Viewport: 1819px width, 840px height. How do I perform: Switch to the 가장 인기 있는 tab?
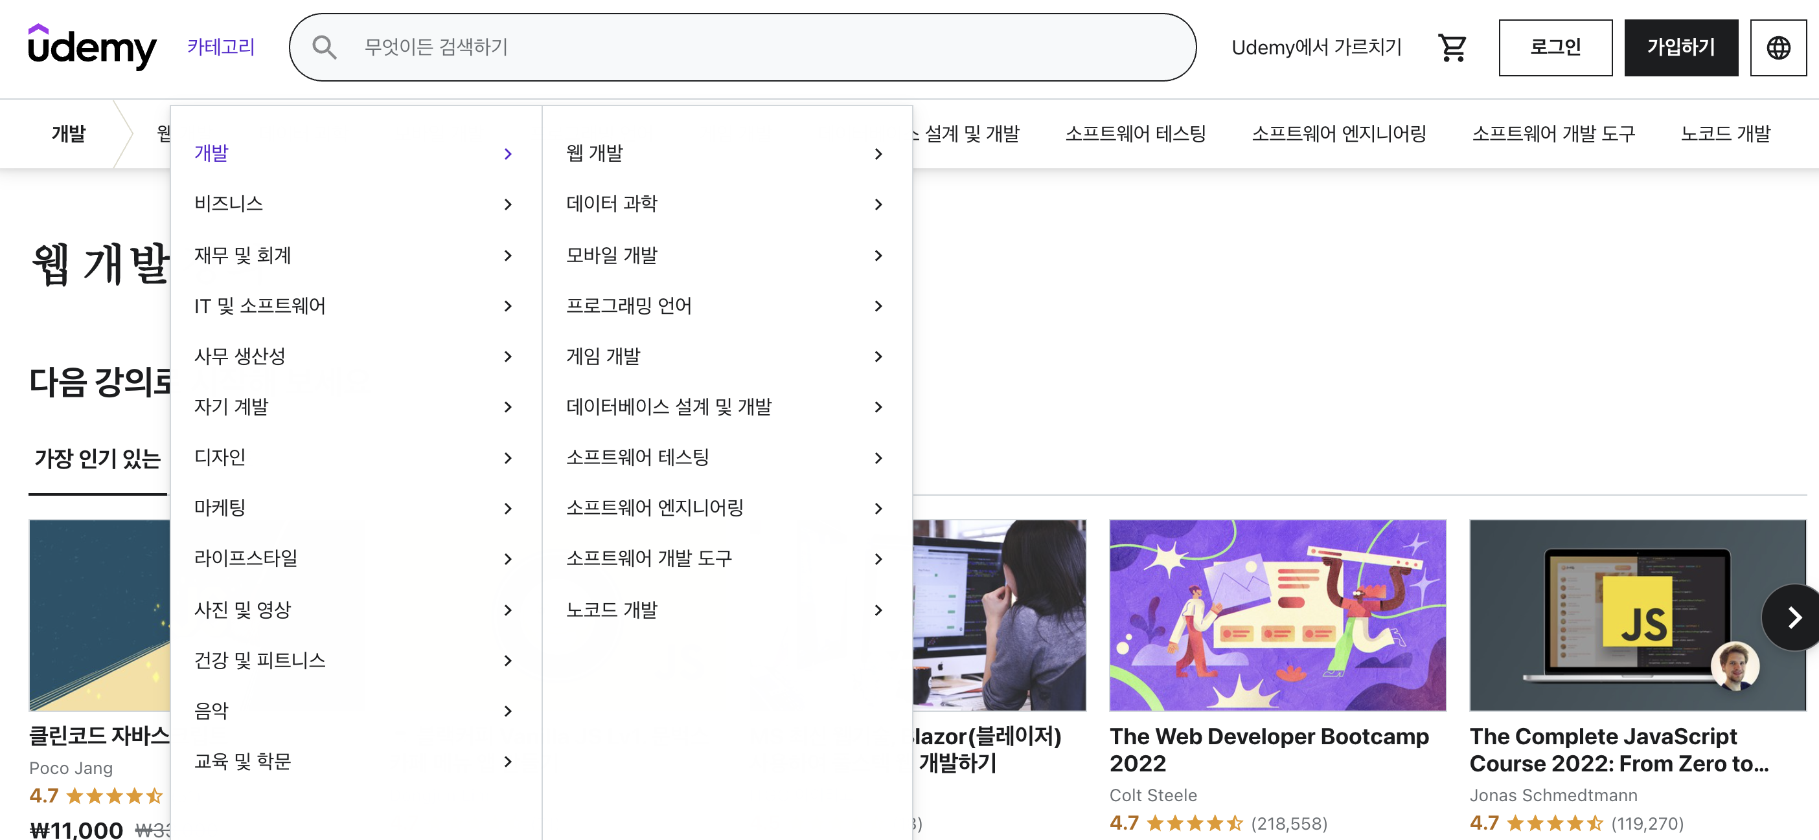pos(97,459)
